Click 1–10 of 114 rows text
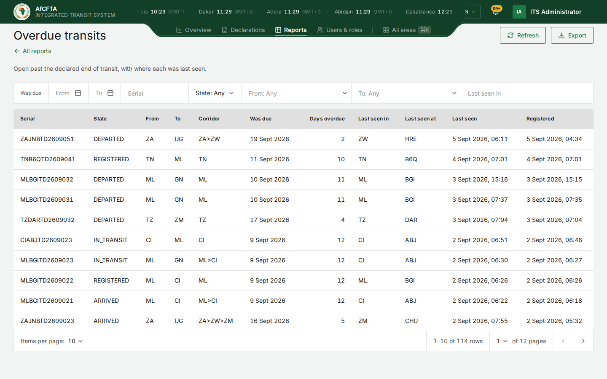 coord(458,341)
